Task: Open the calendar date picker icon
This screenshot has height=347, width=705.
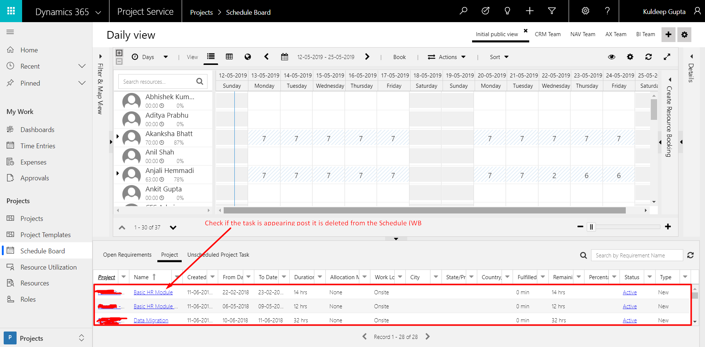Action: pos(285,57)
